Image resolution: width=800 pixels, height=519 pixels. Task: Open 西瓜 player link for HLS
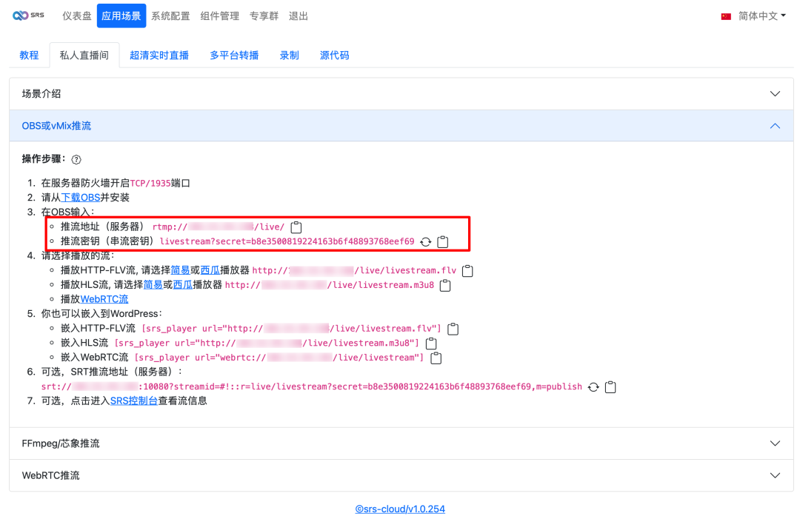(x=183, y=284)
